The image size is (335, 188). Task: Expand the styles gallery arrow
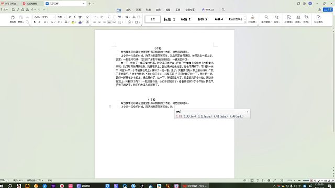[245, 22]
